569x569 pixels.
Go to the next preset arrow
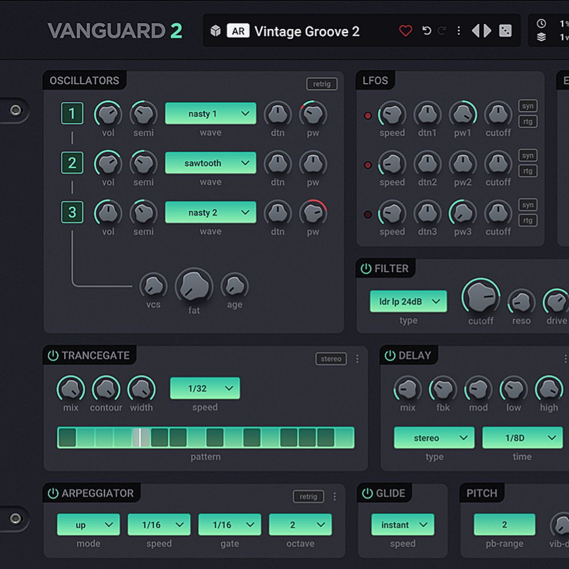coord(488,31)
